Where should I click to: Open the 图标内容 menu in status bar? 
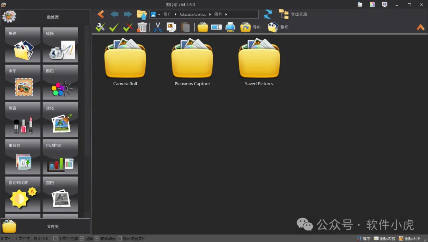pyautogui.click(x=384, y=238)
